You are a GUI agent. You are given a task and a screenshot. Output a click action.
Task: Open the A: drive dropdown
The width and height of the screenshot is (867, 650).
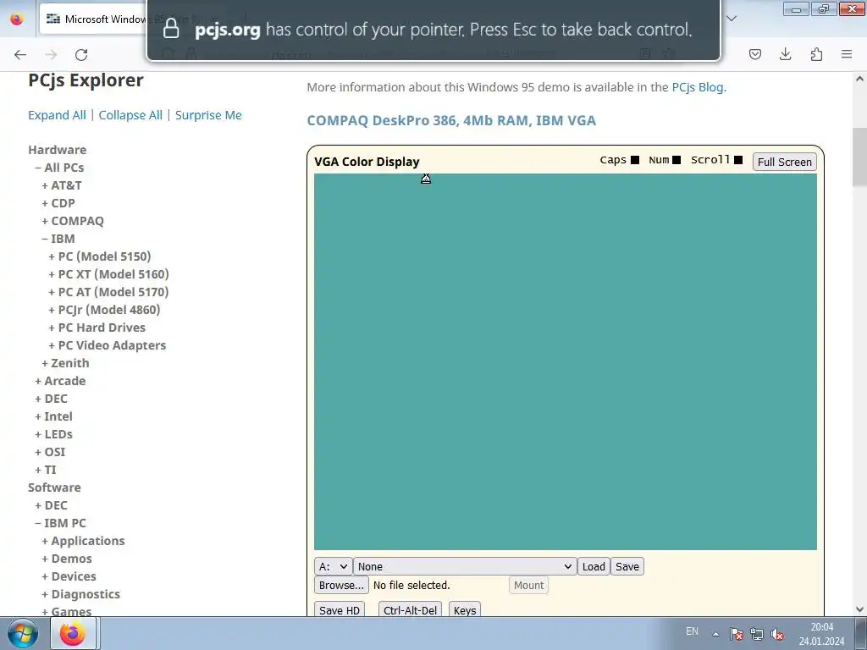(333, 566)
